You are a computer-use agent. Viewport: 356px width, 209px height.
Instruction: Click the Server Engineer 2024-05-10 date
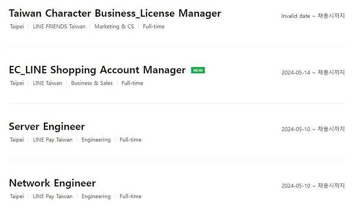(296, 129)
